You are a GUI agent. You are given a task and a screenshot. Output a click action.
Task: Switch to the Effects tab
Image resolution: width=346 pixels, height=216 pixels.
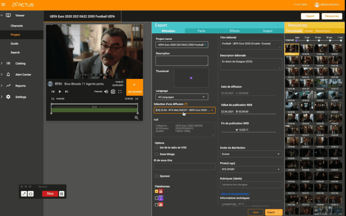pyautogui.click(x=234, y=31)
